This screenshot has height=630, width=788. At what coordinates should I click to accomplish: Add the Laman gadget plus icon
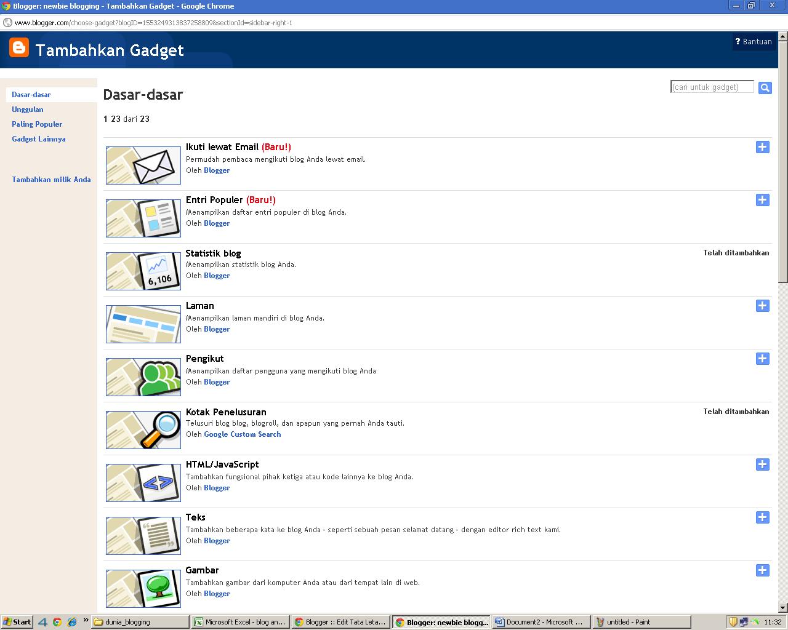coord(762,306)
